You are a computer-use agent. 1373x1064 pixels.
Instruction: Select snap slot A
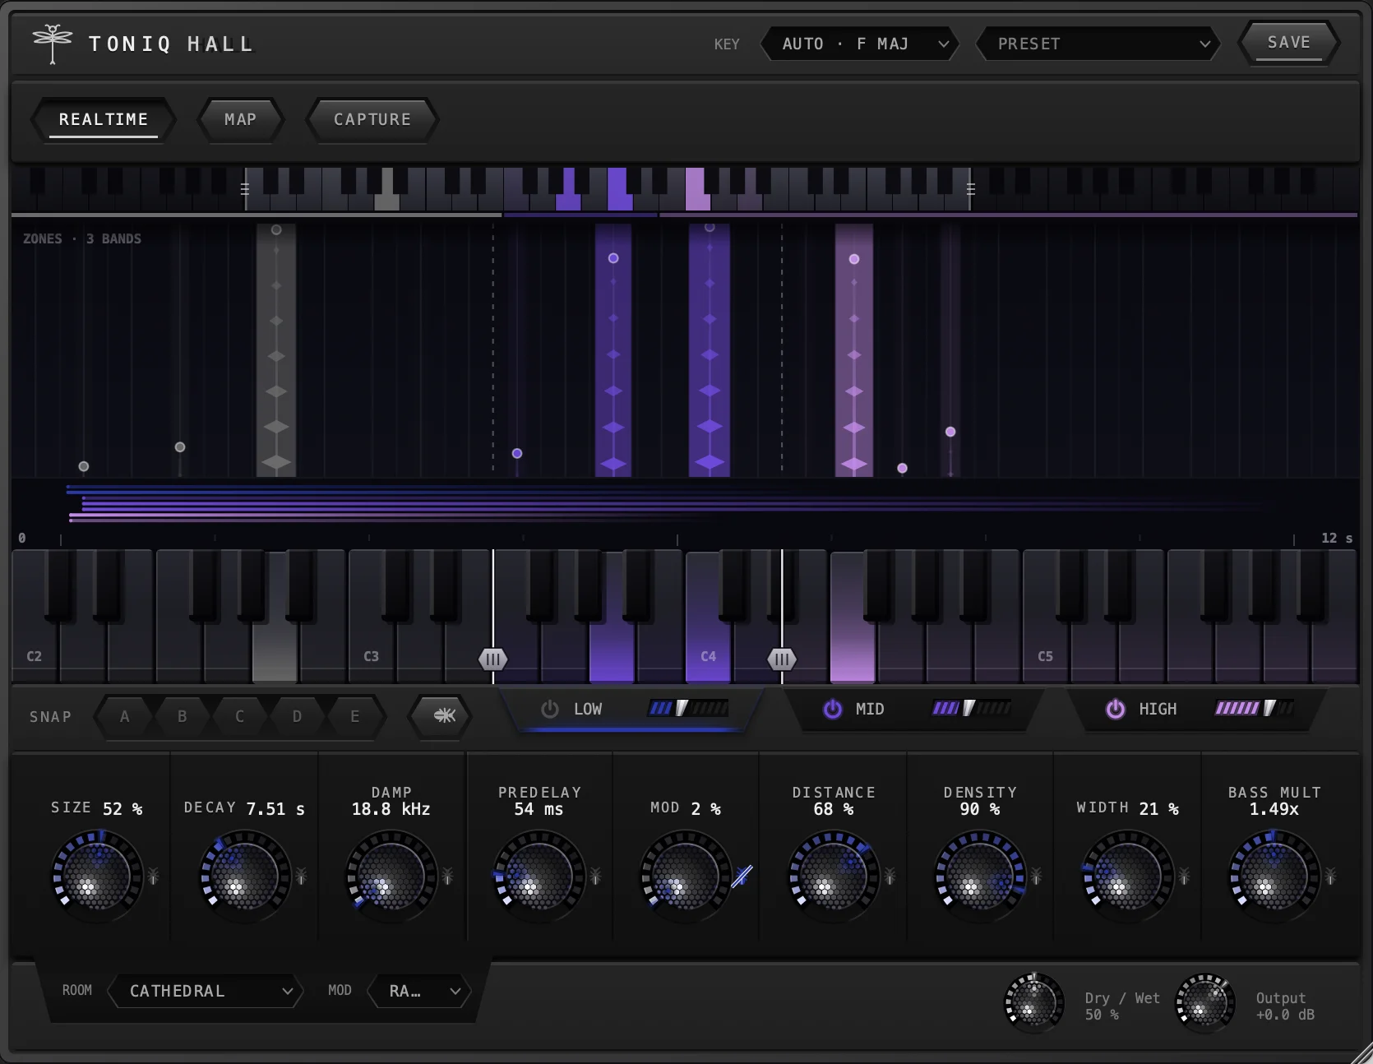(125, 716)
